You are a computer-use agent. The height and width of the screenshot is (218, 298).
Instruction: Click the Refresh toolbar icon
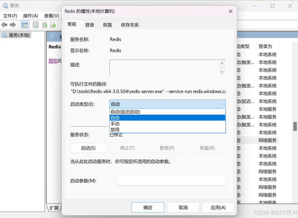pyautogui.click(x=45, y=25)
